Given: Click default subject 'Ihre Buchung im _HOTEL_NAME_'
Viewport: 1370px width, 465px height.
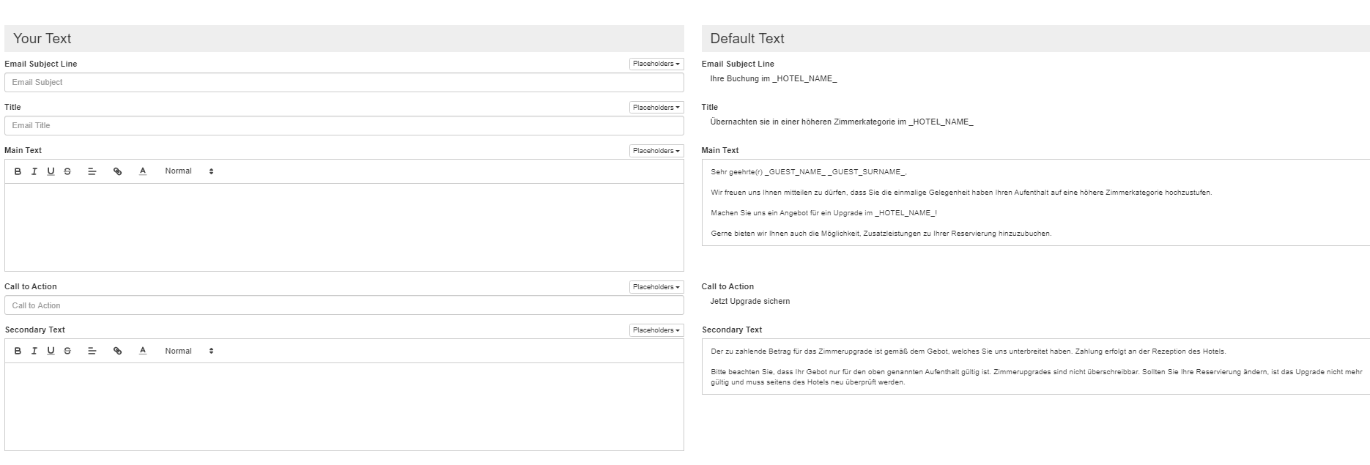Looking at the screenshot, I should [x=774, y=79].
